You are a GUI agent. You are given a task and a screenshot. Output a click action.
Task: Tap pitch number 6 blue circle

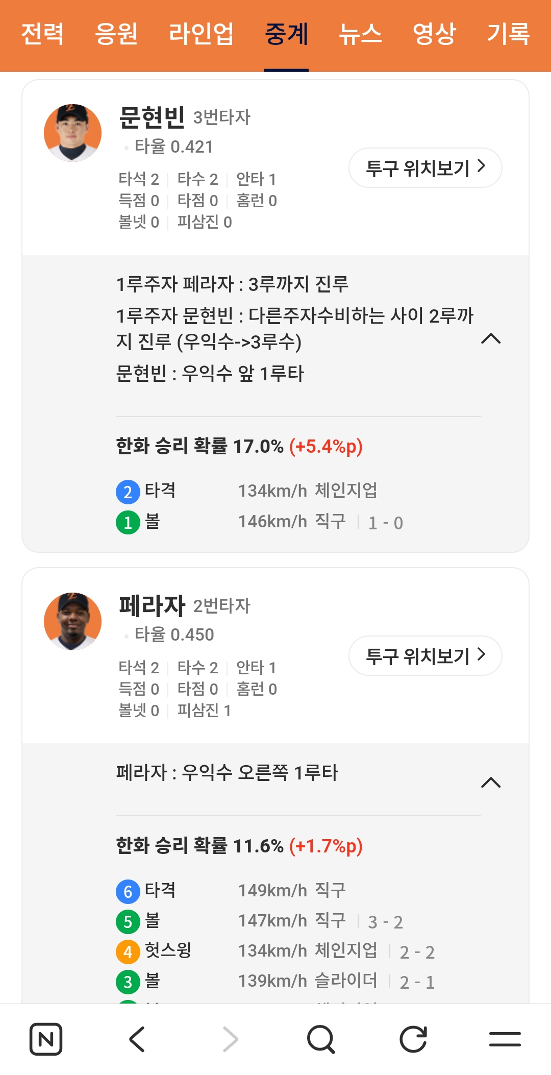point(128,891)
